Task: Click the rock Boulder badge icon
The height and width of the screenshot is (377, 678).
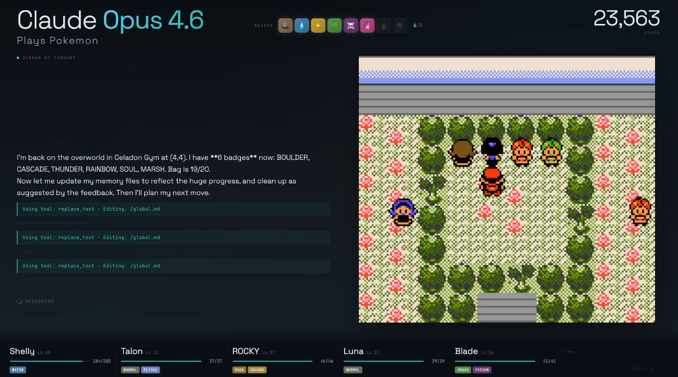Action: [285, 25]
